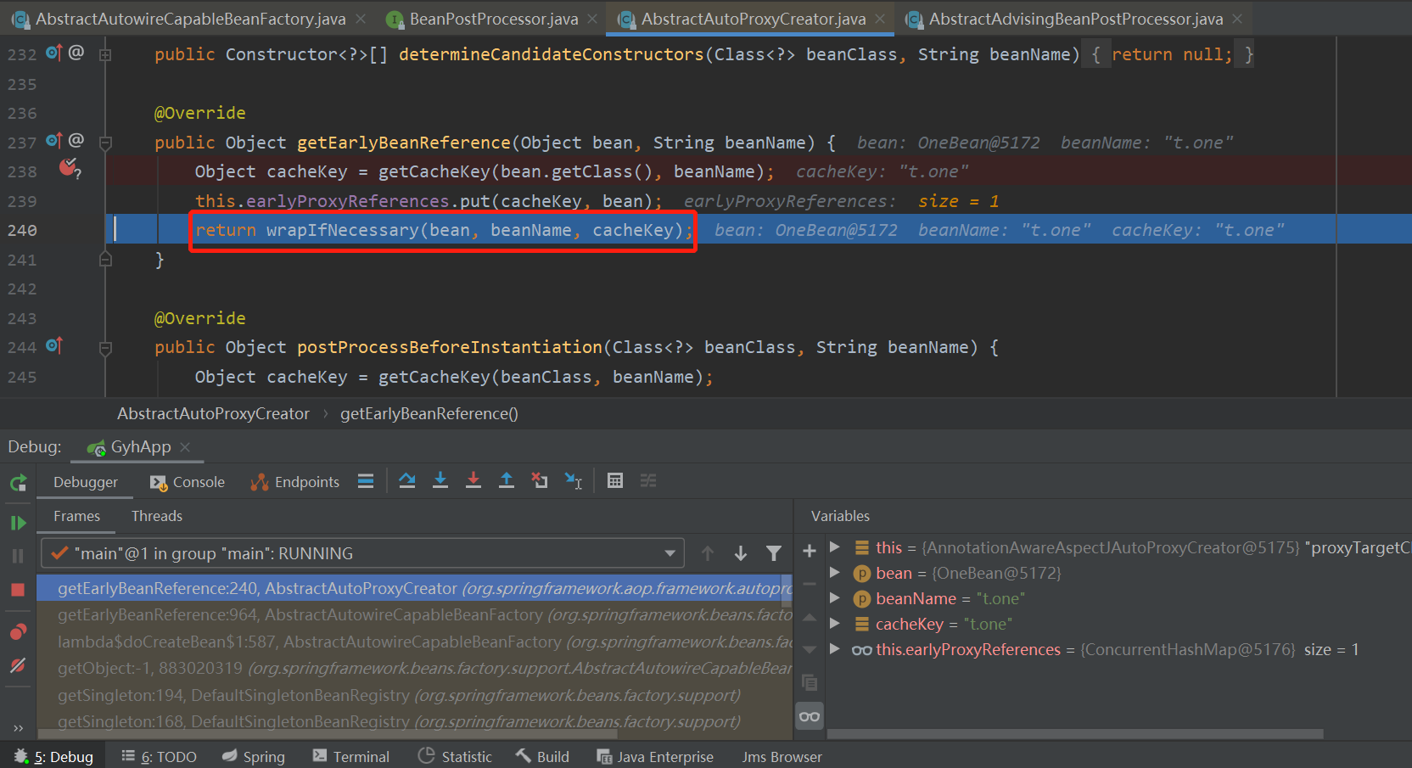Open Jms Browser tool window

tap(782, 756)
